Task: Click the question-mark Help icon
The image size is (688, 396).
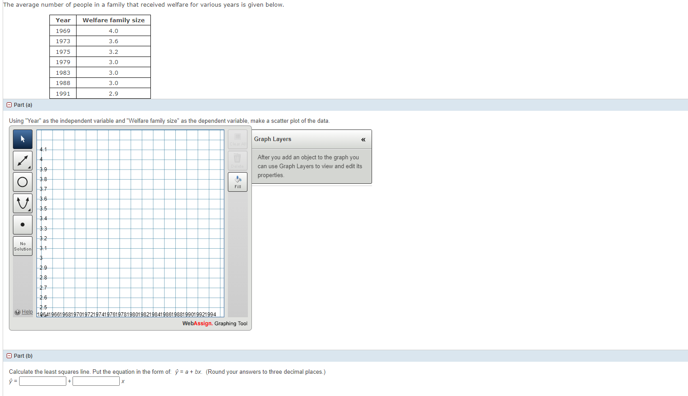Action: pyautogui.click(x=16, y=312)
